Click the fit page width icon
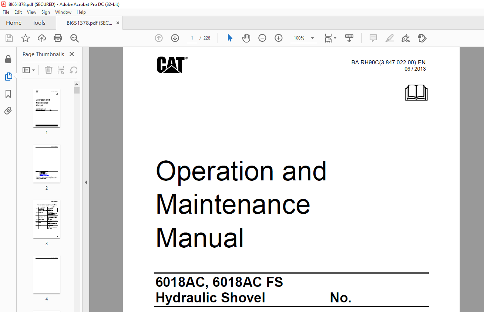Screen dimensions: 484x312 tap(328, 38)
